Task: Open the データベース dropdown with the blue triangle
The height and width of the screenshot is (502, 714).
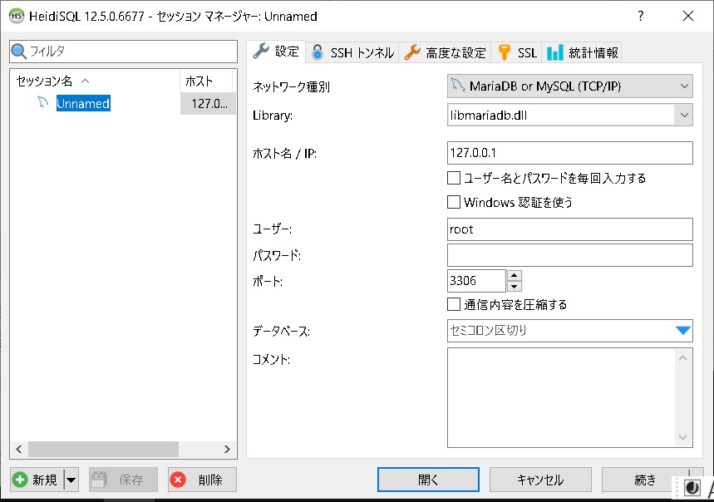Action: 682,331
